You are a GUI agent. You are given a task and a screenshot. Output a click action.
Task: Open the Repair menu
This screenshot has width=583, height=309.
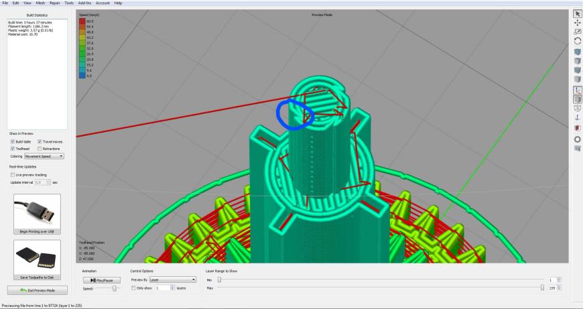(x=55, y=3)
